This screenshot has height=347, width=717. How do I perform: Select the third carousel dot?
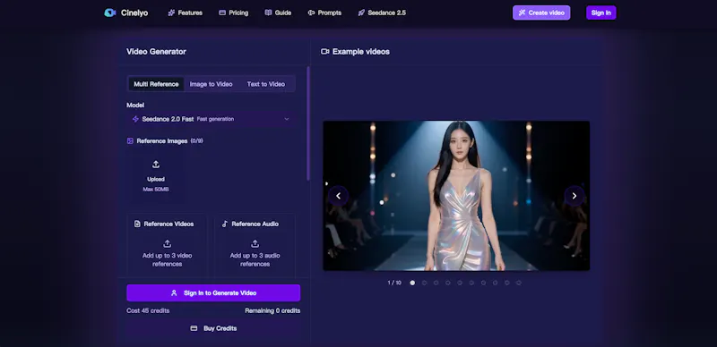pyautogui.click(x=436, y=284)
